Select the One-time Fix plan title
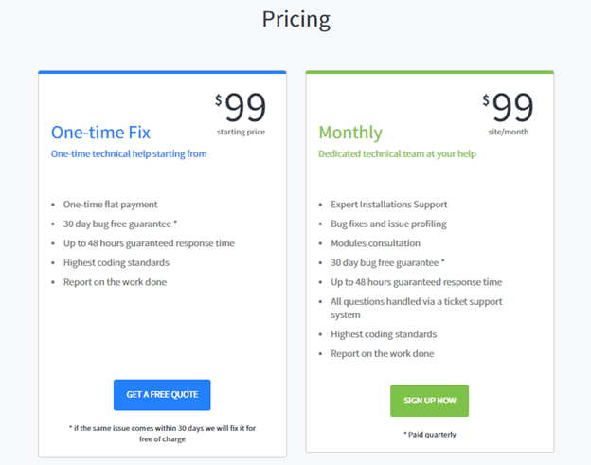 point(100,133)
